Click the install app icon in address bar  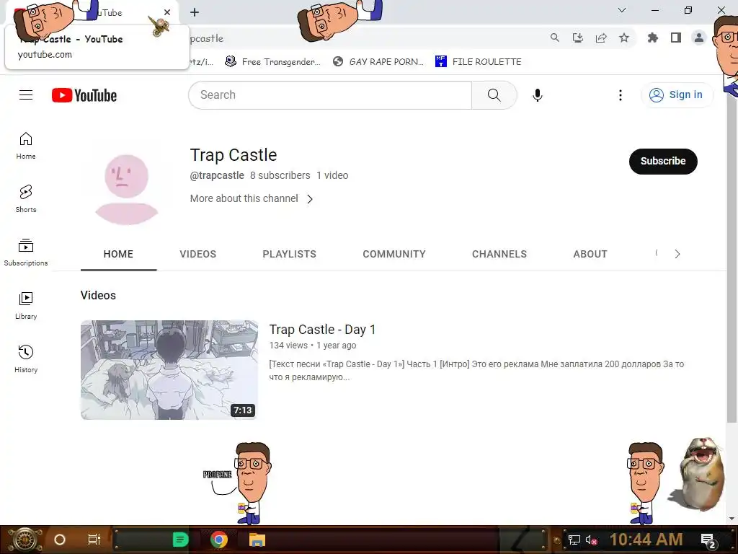point(578,38)
